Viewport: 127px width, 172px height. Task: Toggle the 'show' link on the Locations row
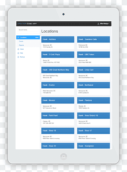point(37,38)
